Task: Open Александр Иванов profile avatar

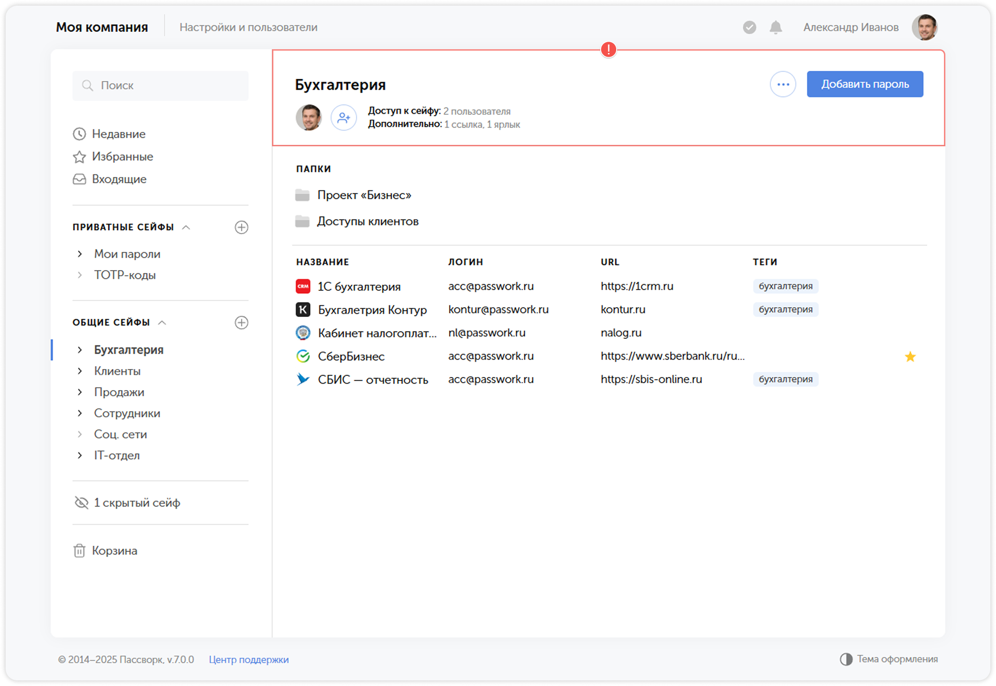Action: pyautogui.click(x=924, y=27)
